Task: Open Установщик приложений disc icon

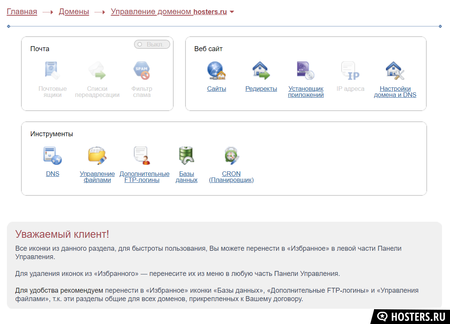Action: (x=306, y=71)
